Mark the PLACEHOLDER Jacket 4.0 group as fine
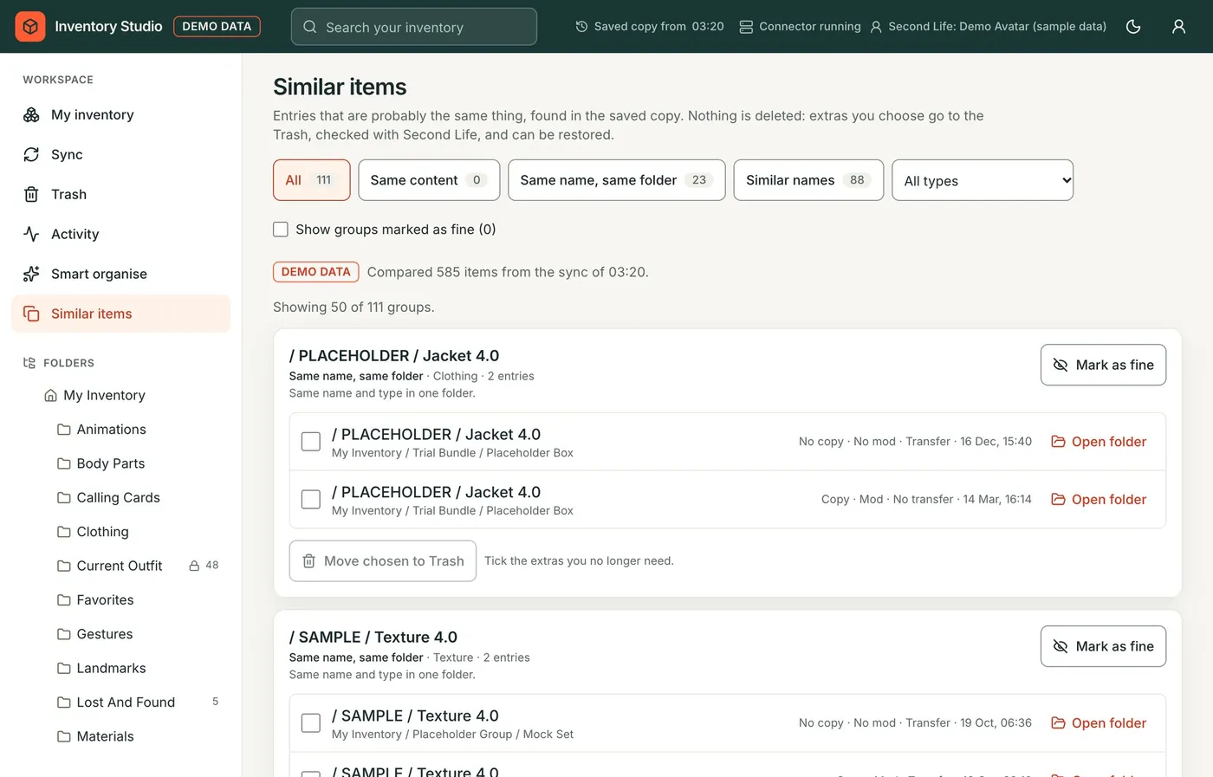Screen dimensions: 1213x777 [1103, 366]
